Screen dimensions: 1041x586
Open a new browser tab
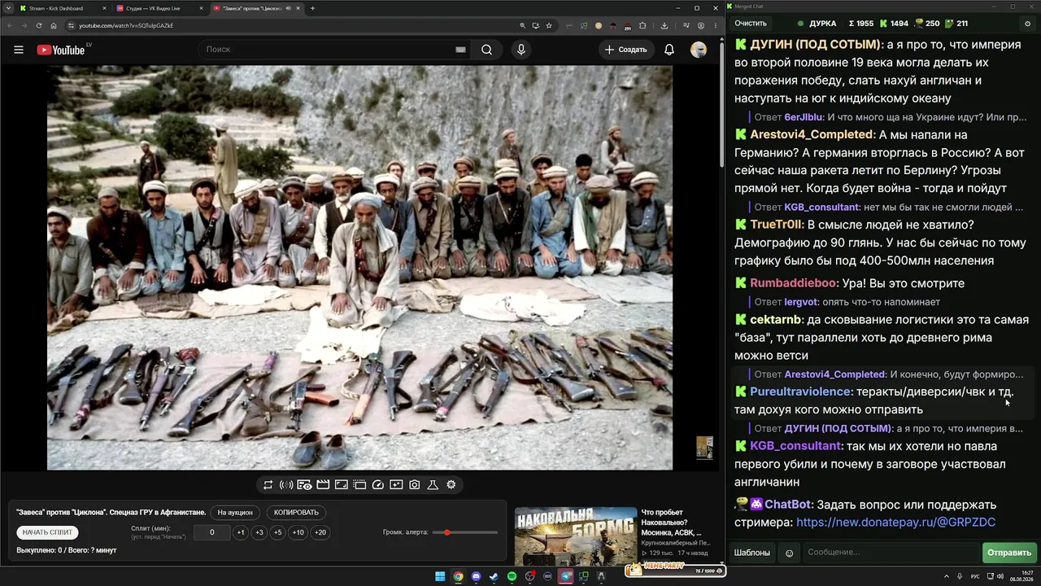coord(313,8)
